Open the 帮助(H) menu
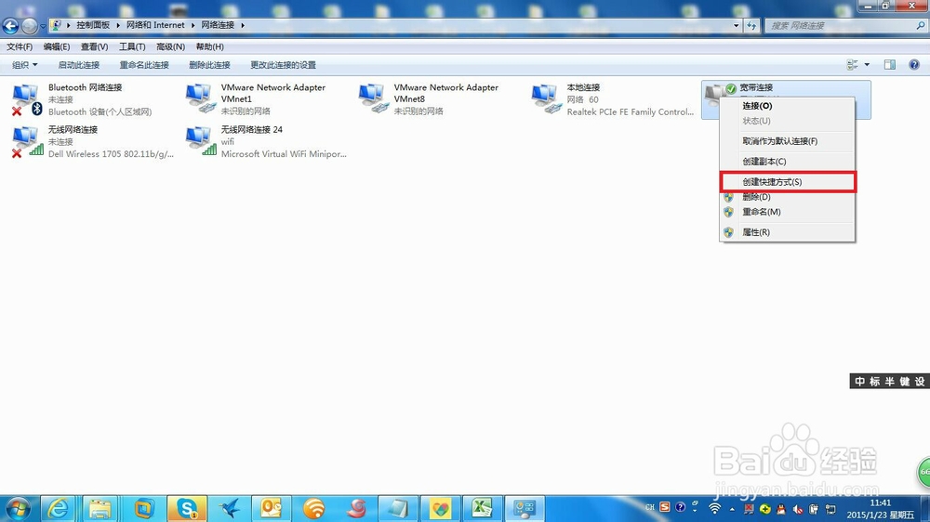This screenshot has width=930, height=522. pyautogui.click(x=210, y=46)
